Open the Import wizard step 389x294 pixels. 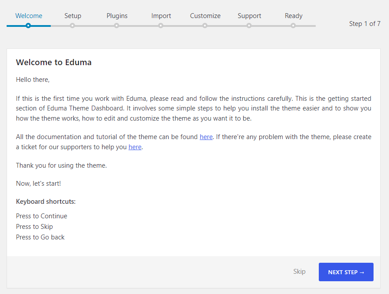[161, 16]
